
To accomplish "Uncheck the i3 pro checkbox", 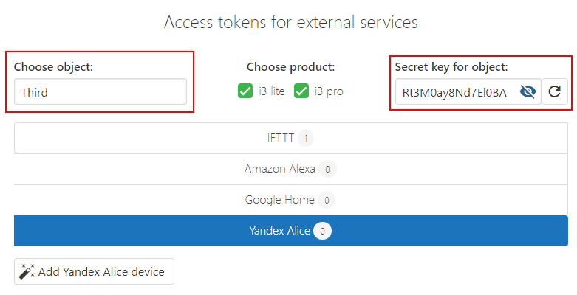I will click(301, 91).
